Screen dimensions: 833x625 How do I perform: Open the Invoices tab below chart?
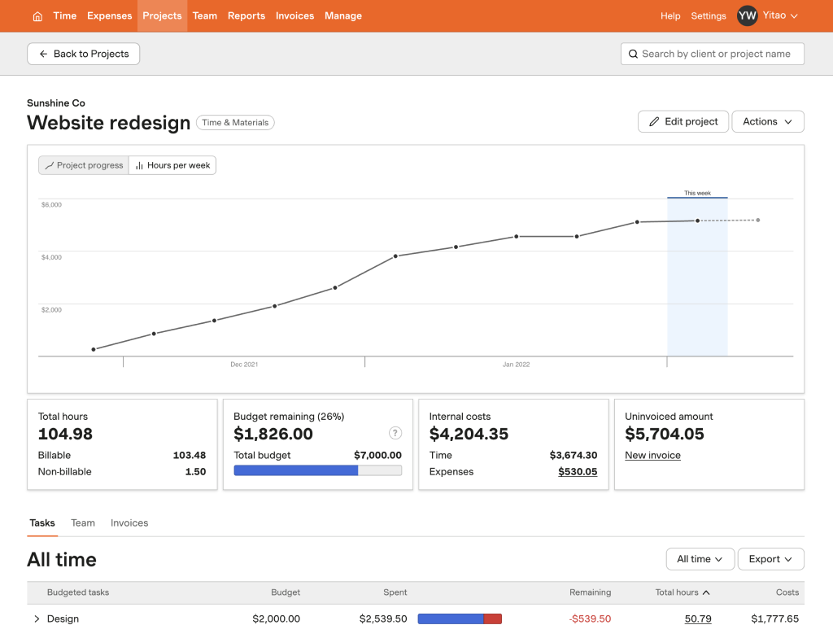coord(129,523)
